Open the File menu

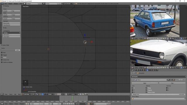6,3
